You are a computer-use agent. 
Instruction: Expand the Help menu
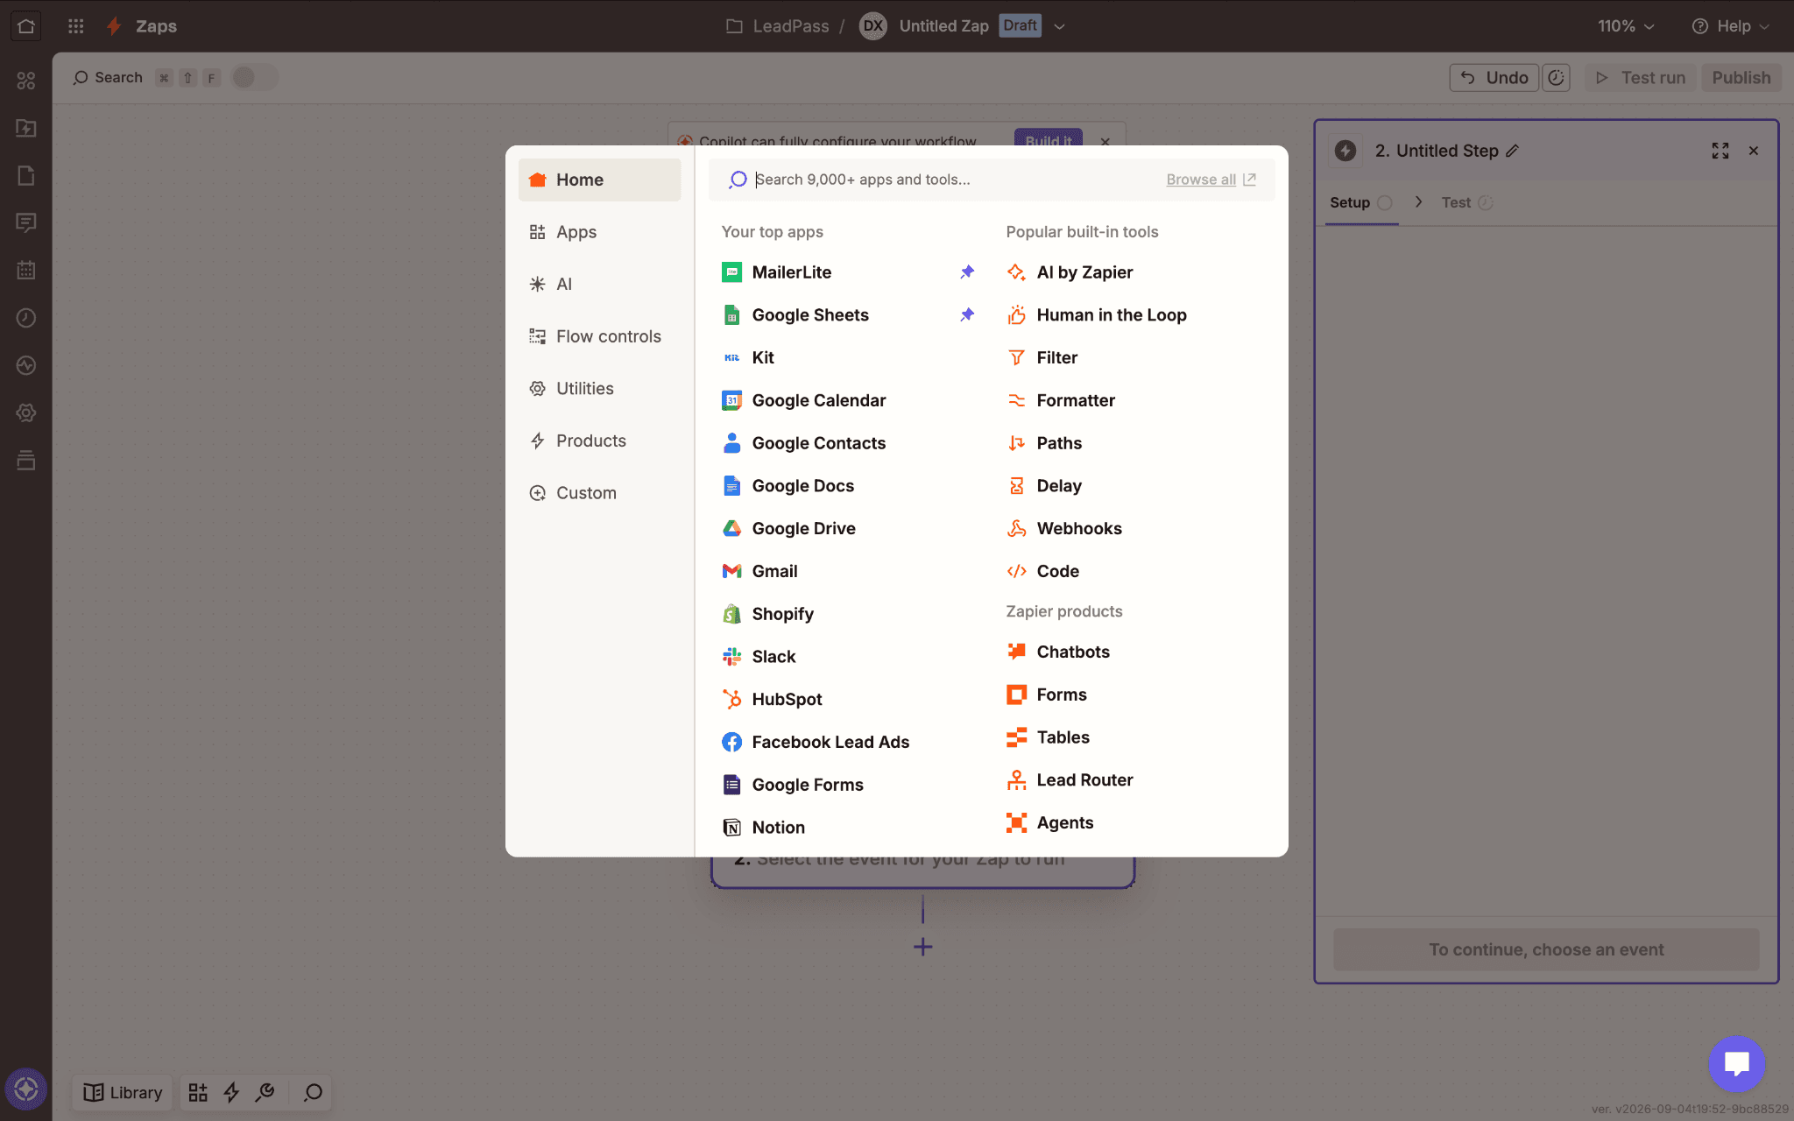coord(1731,26)
